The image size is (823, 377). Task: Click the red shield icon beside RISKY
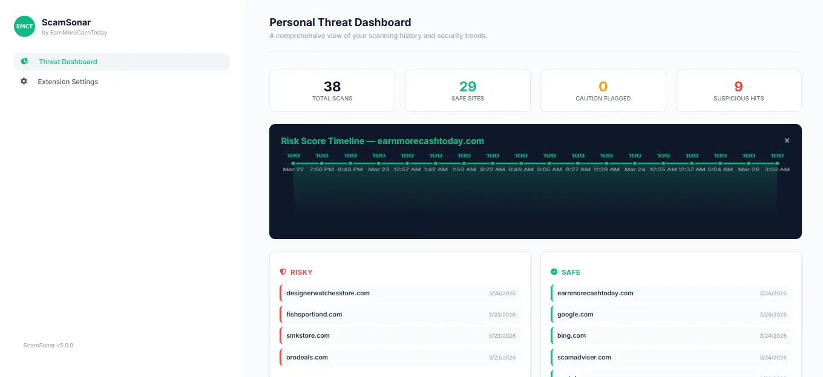(283, 272)
